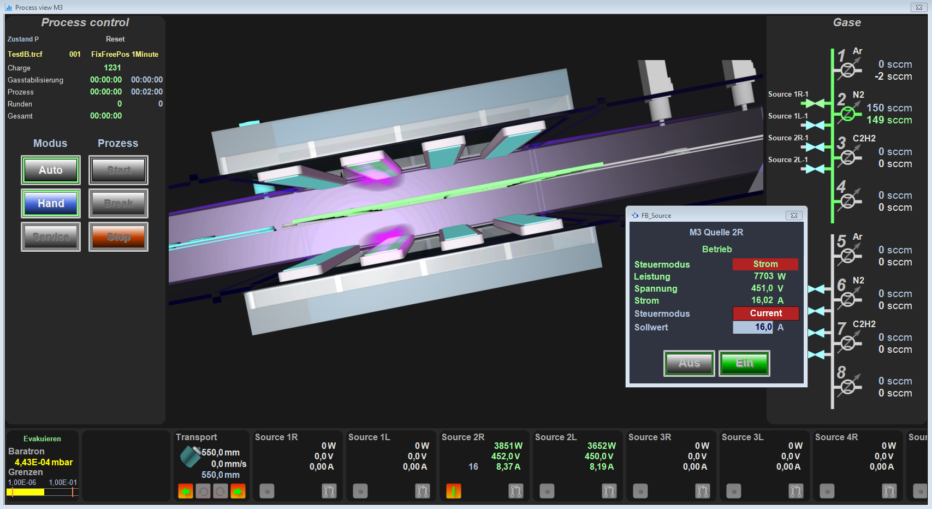The image size is (932, 509).
Task: Click the Ar flow controller icon on gas line 5
Action: 848,256
